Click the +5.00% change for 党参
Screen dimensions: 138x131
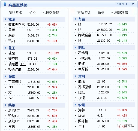pyautogui.click(x=122, y=110)
